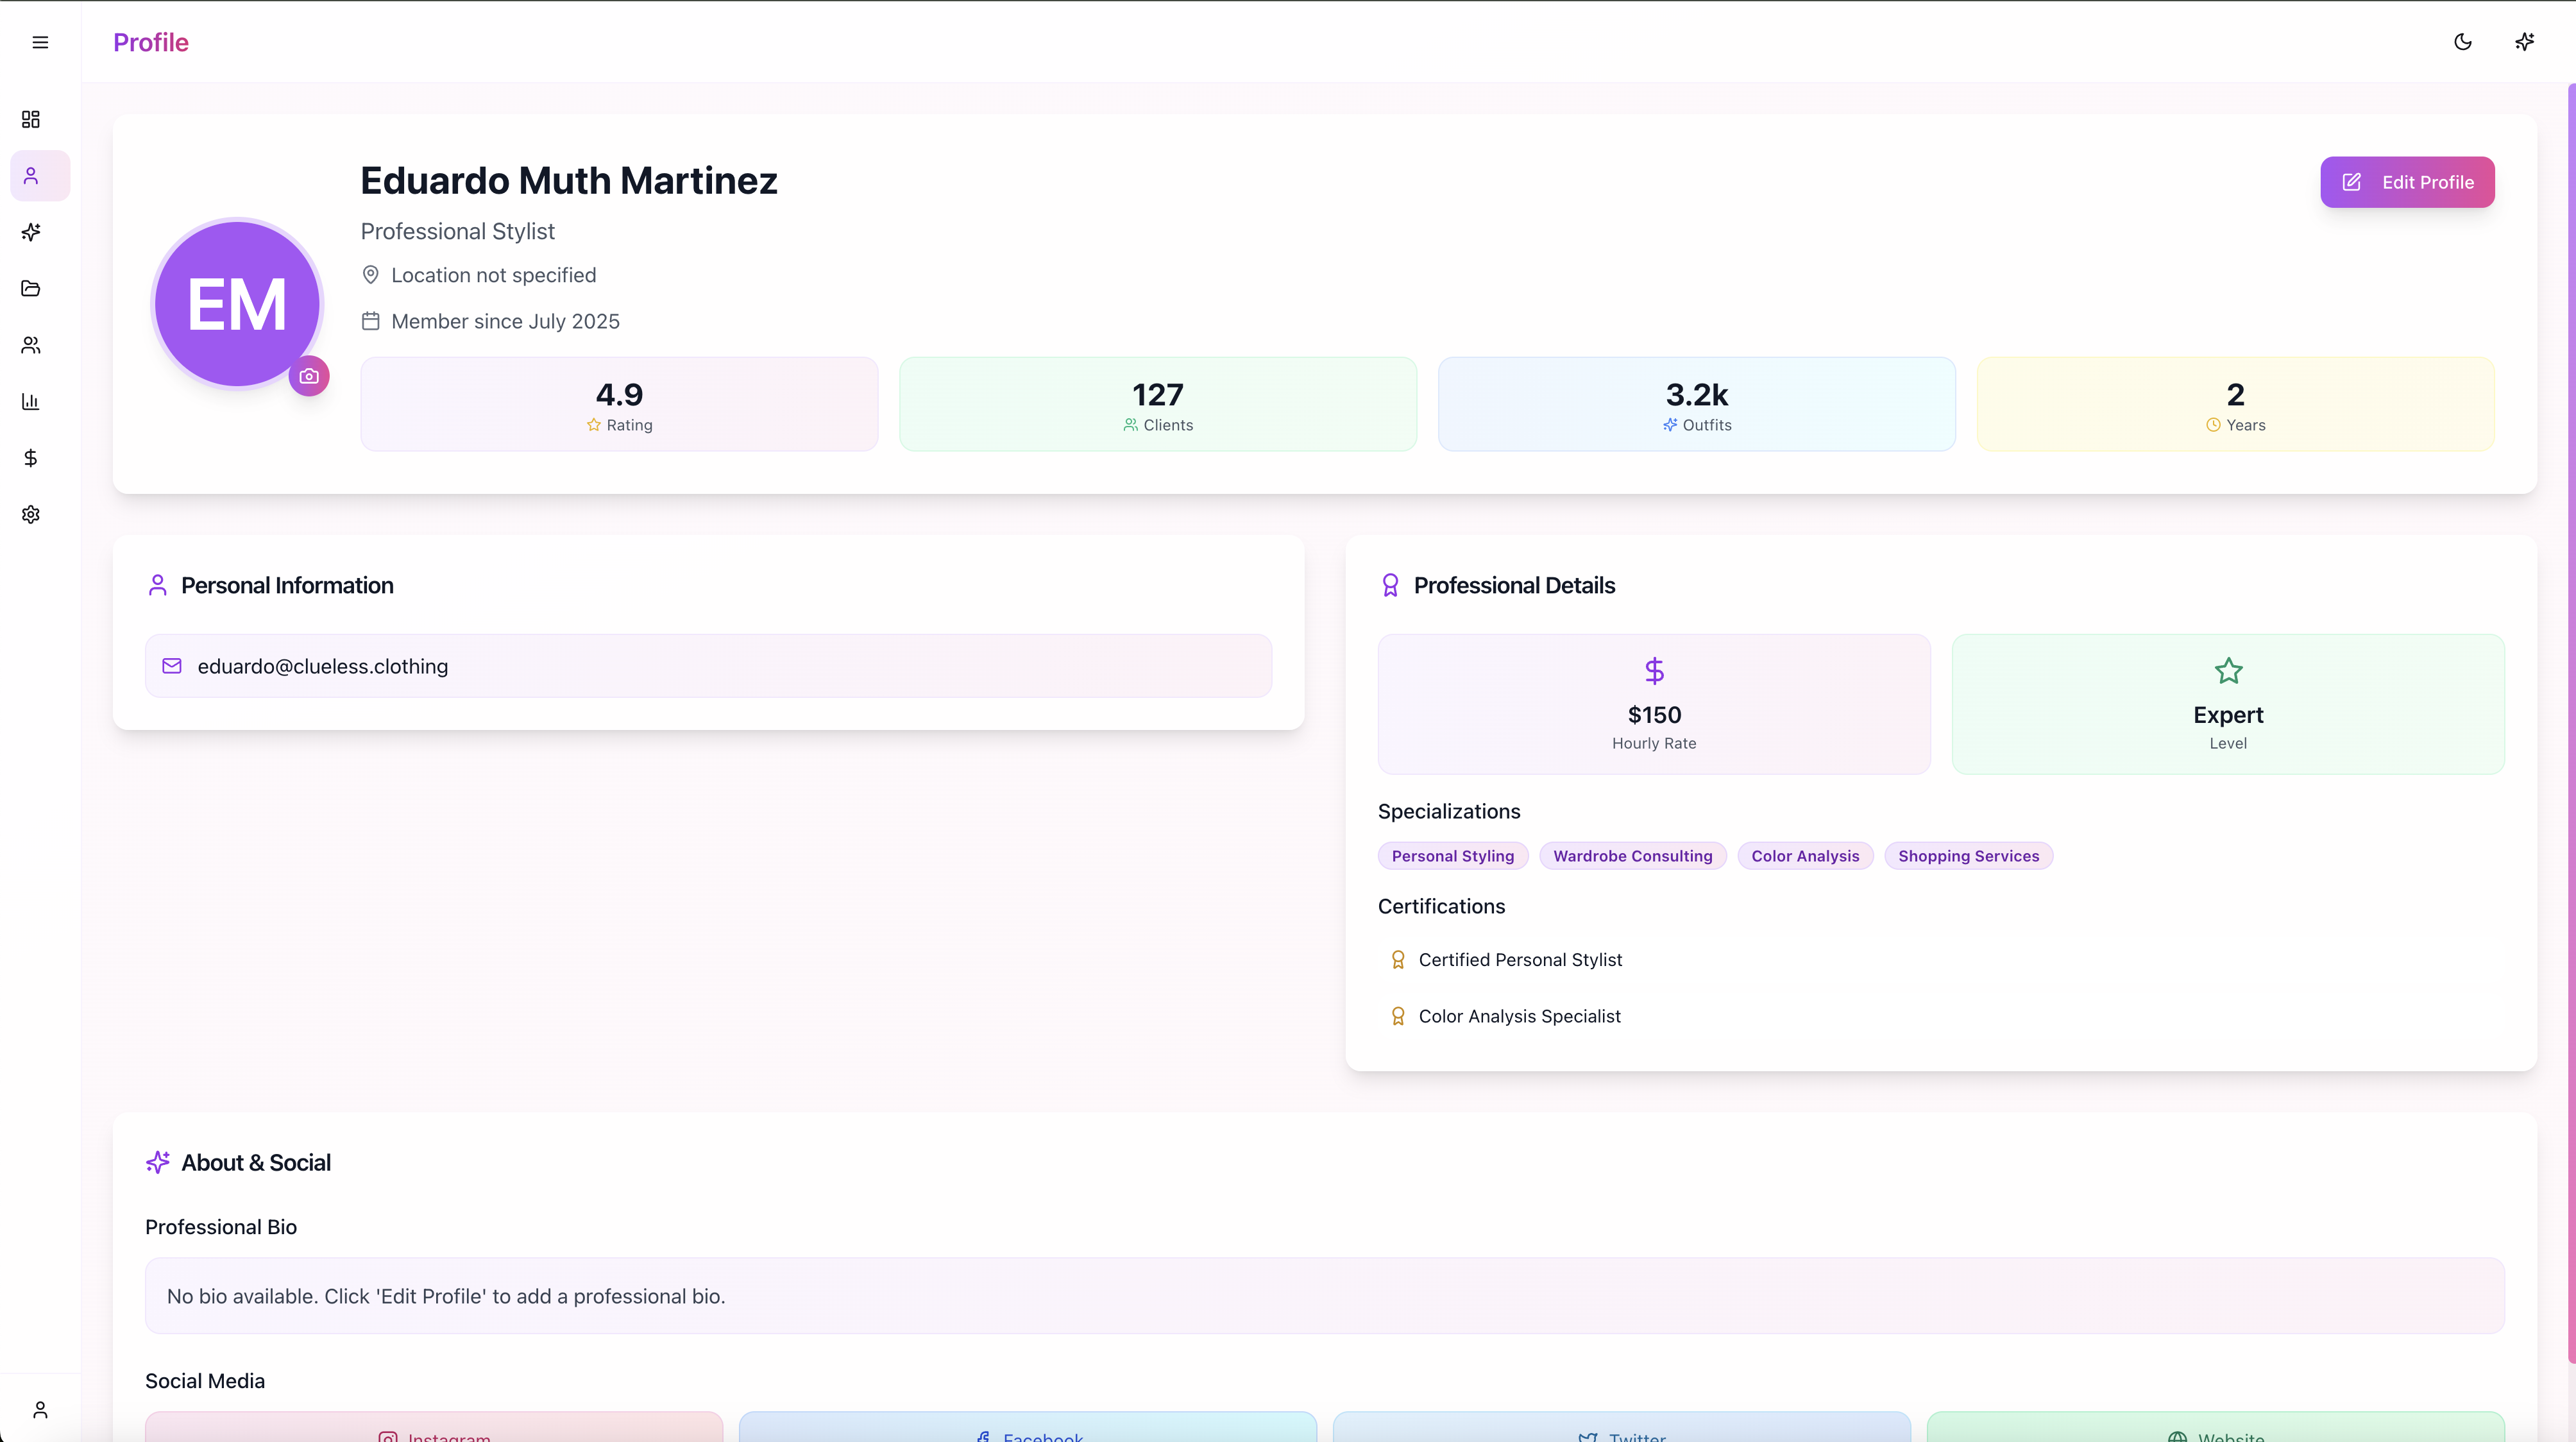Open the dashboard grid icon in sidebar
The image size is (2576, 1442).
pos(31,119)
